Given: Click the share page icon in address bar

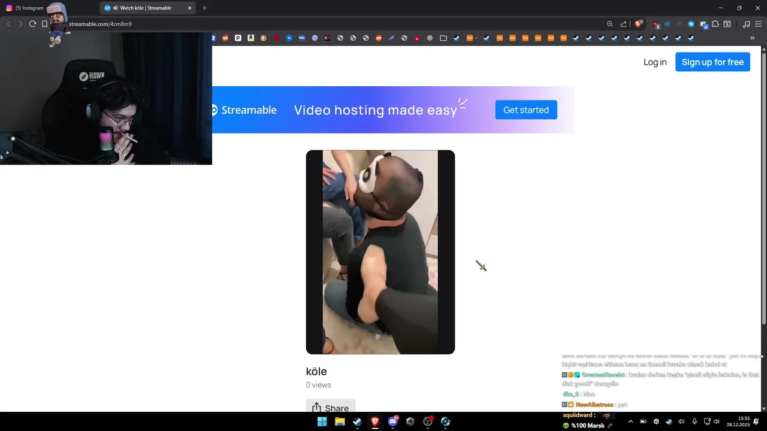Looking at the screenshot, I should pos(624,24).
